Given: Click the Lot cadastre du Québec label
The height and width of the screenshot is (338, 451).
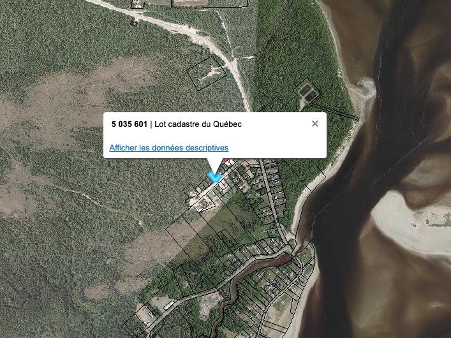Looking at the screenshot, I should (198, 124).
